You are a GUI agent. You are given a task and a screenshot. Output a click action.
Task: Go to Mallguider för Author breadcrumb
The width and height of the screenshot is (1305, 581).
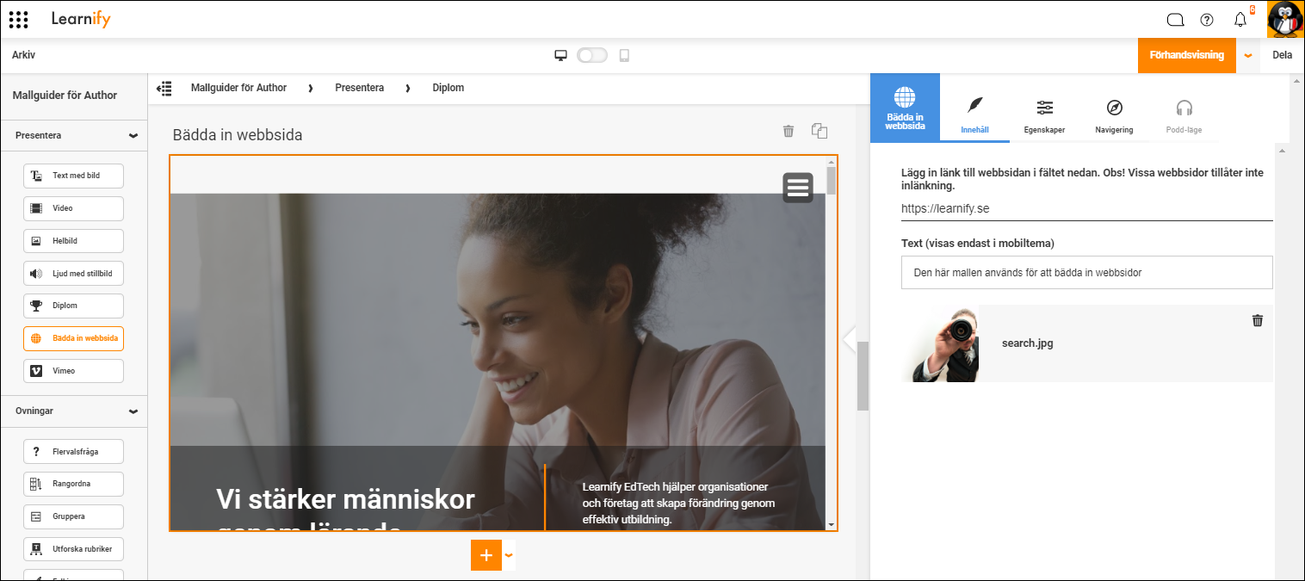point(238,88)
